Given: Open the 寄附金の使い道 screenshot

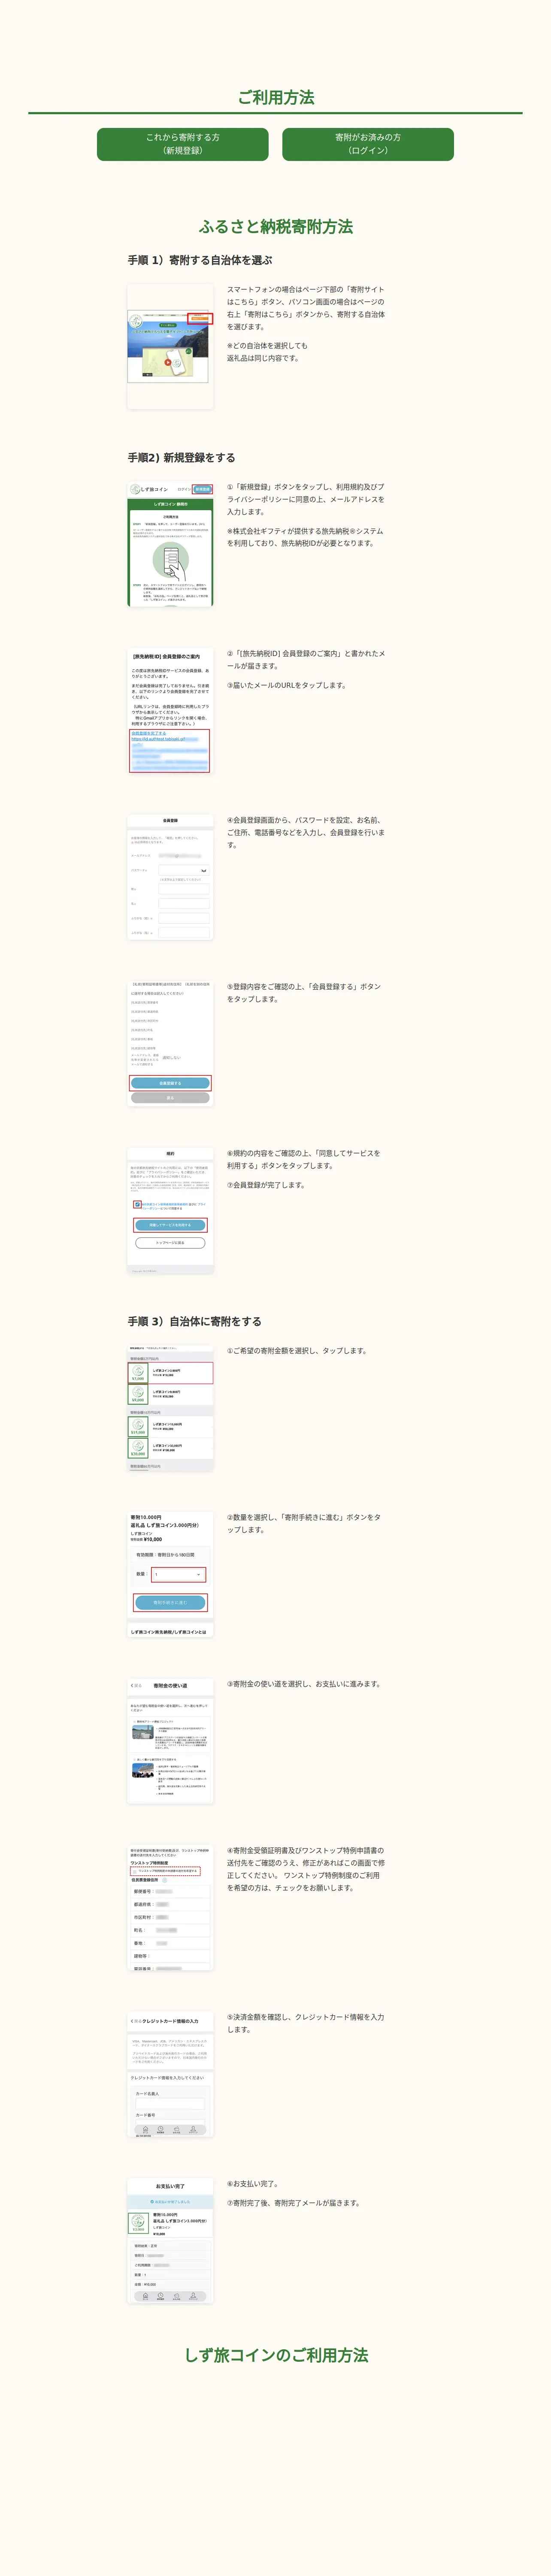Looking at the screenshot, I should (x=170, y=1742).
